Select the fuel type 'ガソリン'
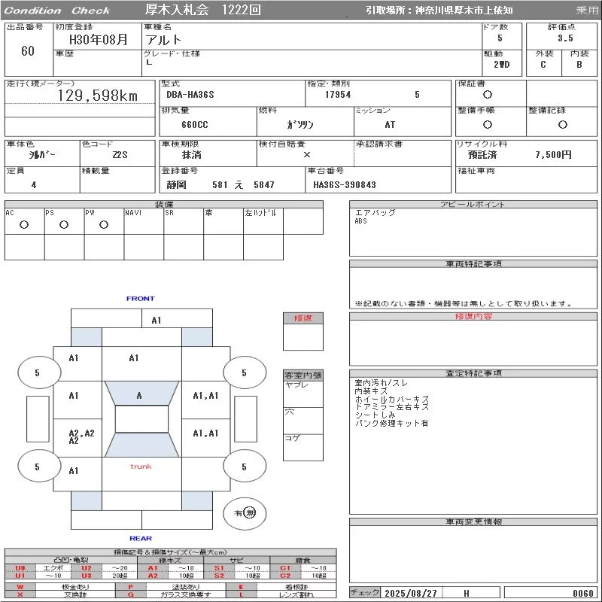 coord(300,125)
